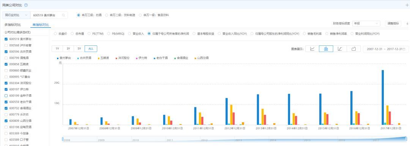Switch to the area chart icon
The height and width of the screenshot is (146, 410).
pos(353,49)
